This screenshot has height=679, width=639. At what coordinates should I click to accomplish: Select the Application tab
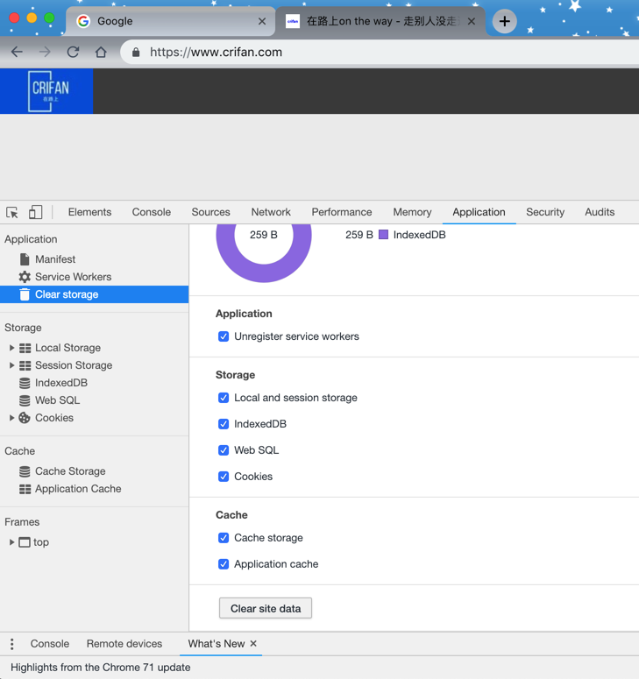pos(479,212)
